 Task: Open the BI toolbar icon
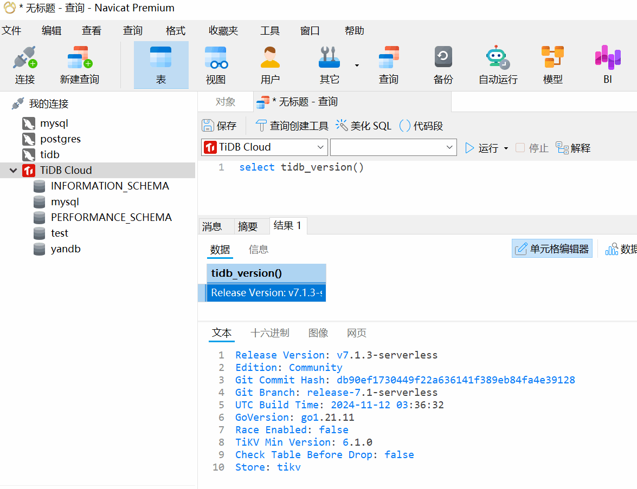tap(608, 65)
